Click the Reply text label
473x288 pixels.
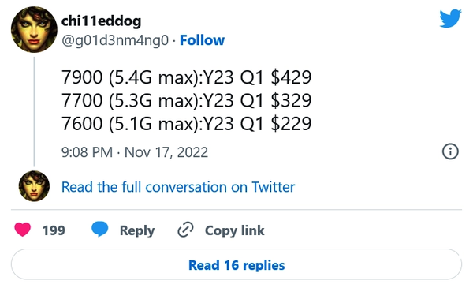pyautogui.click(x=137, y=230)
